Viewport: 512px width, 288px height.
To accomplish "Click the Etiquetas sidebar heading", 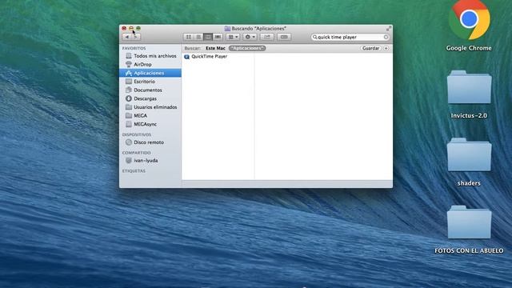I will coord(134,170).
